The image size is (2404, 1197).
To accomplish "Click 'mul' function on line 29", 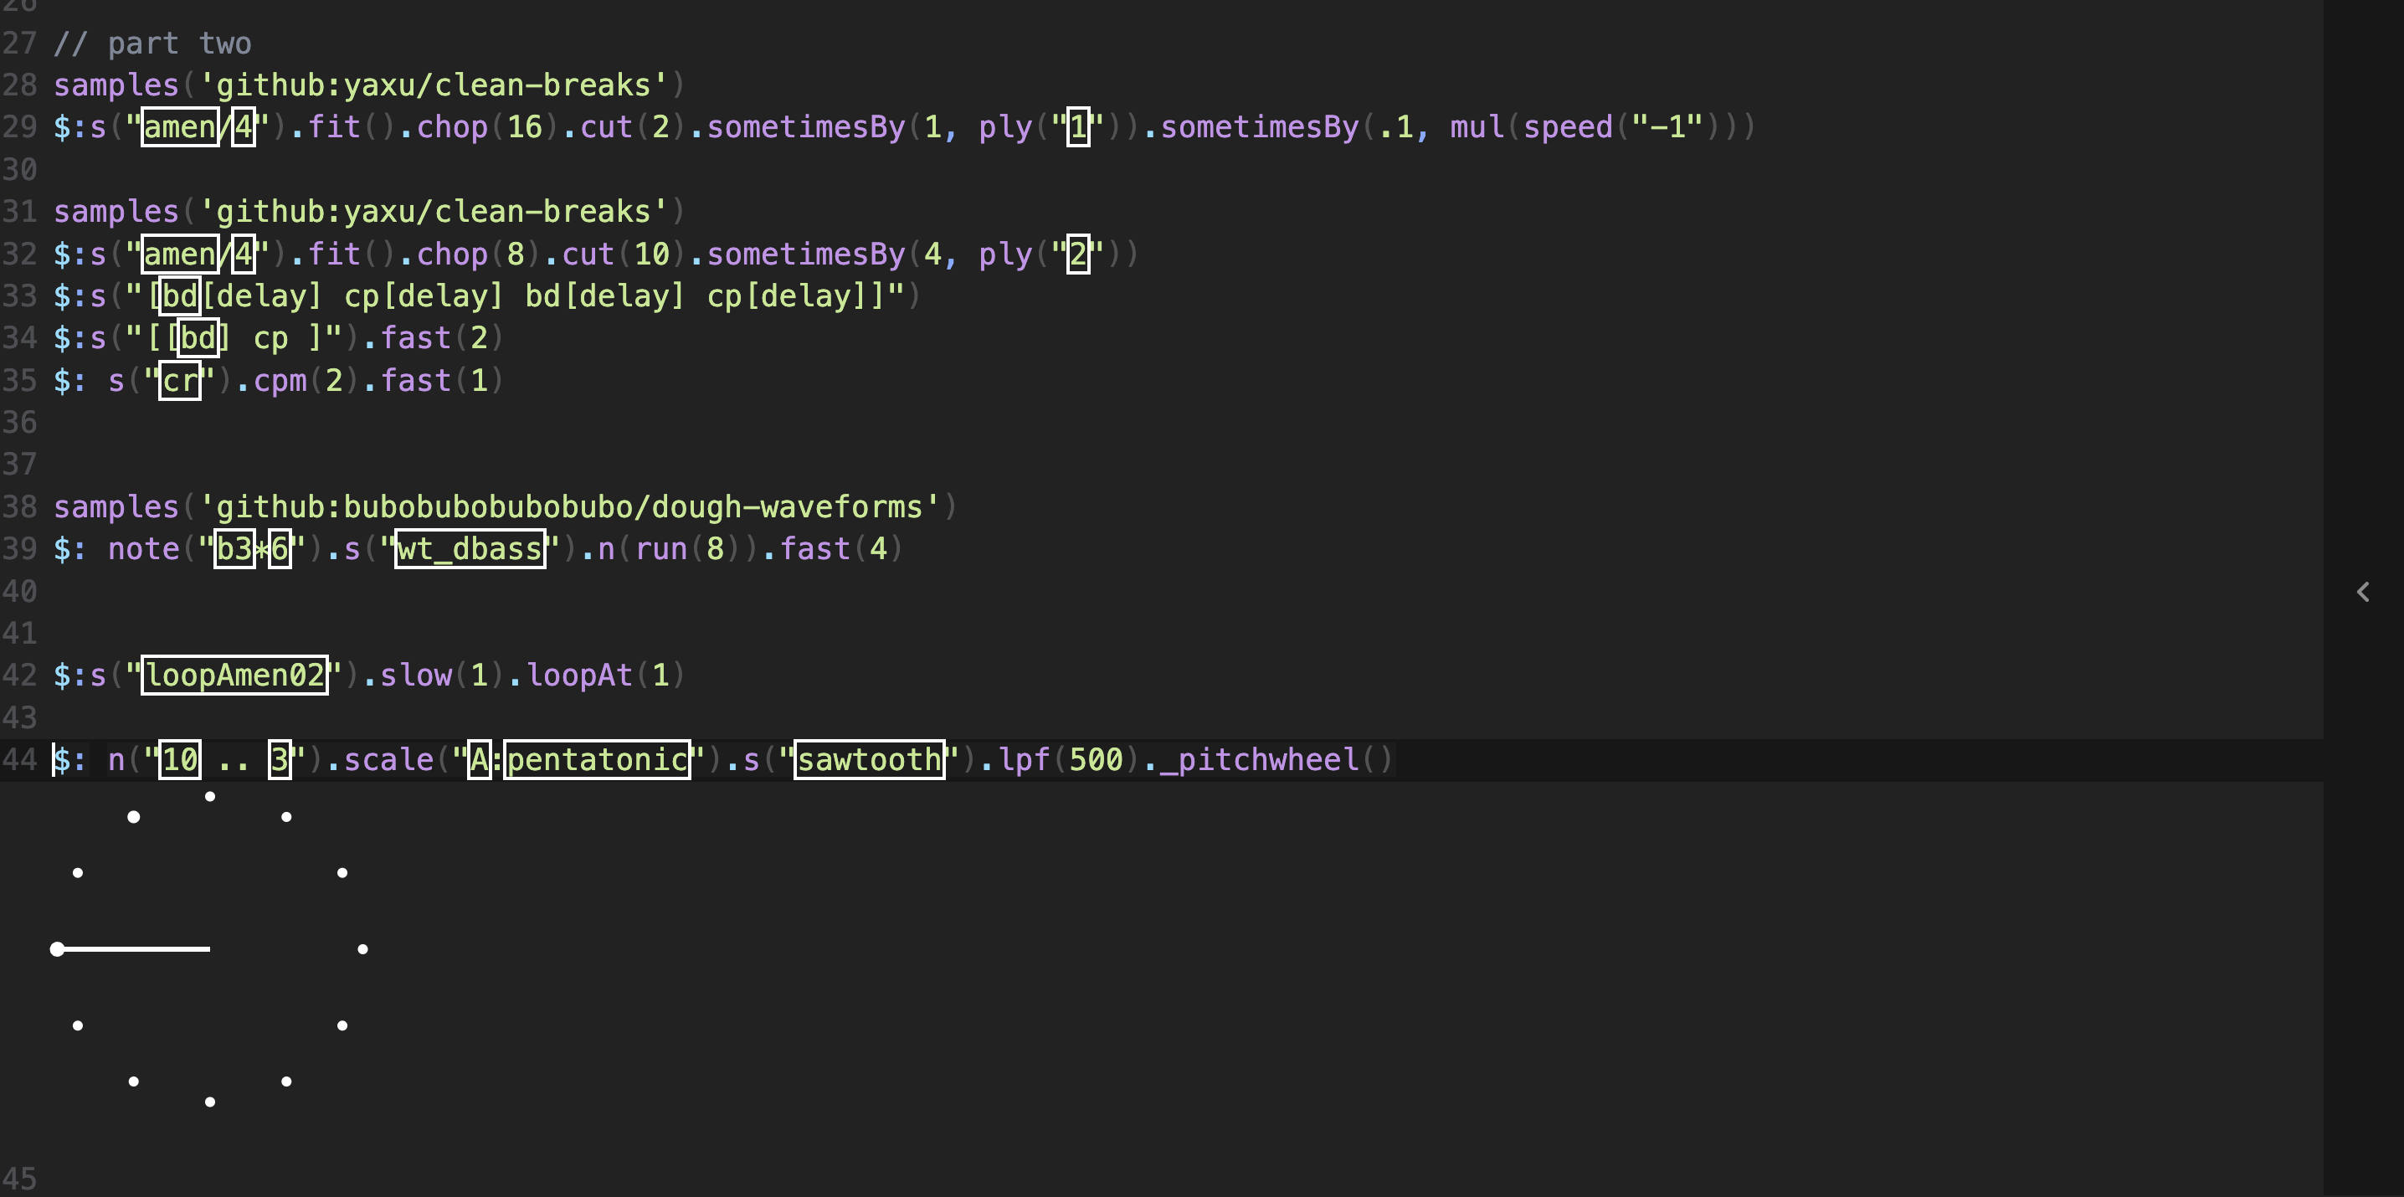I will 1477,127.
